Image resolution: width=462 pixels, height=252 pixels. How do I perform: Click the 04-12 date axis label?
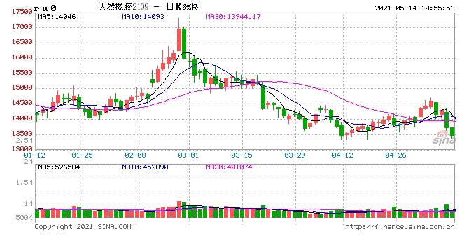(x=342, y=155)
